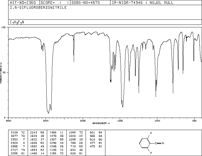Select the 510 peak entry in the table
Viewport: 202px width, 156px height.
point(96,139)
